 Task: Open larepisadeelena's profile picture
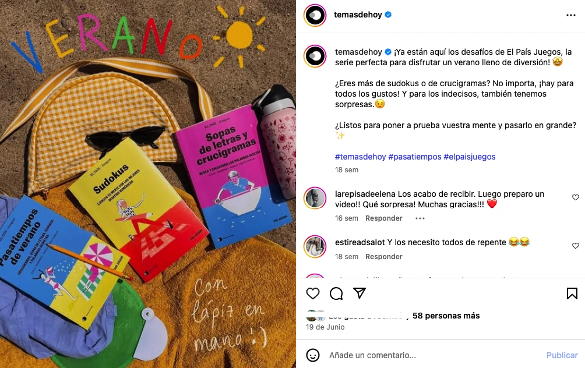pos(315,198)
